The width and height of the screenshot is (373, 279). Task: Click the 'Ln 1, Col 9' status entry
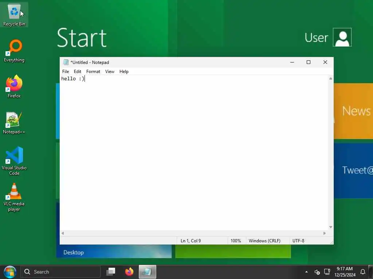[x=191, y=241]
